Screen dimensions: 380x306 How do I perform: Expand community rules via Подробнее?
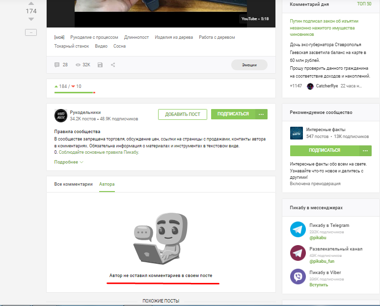click(69, 162)
